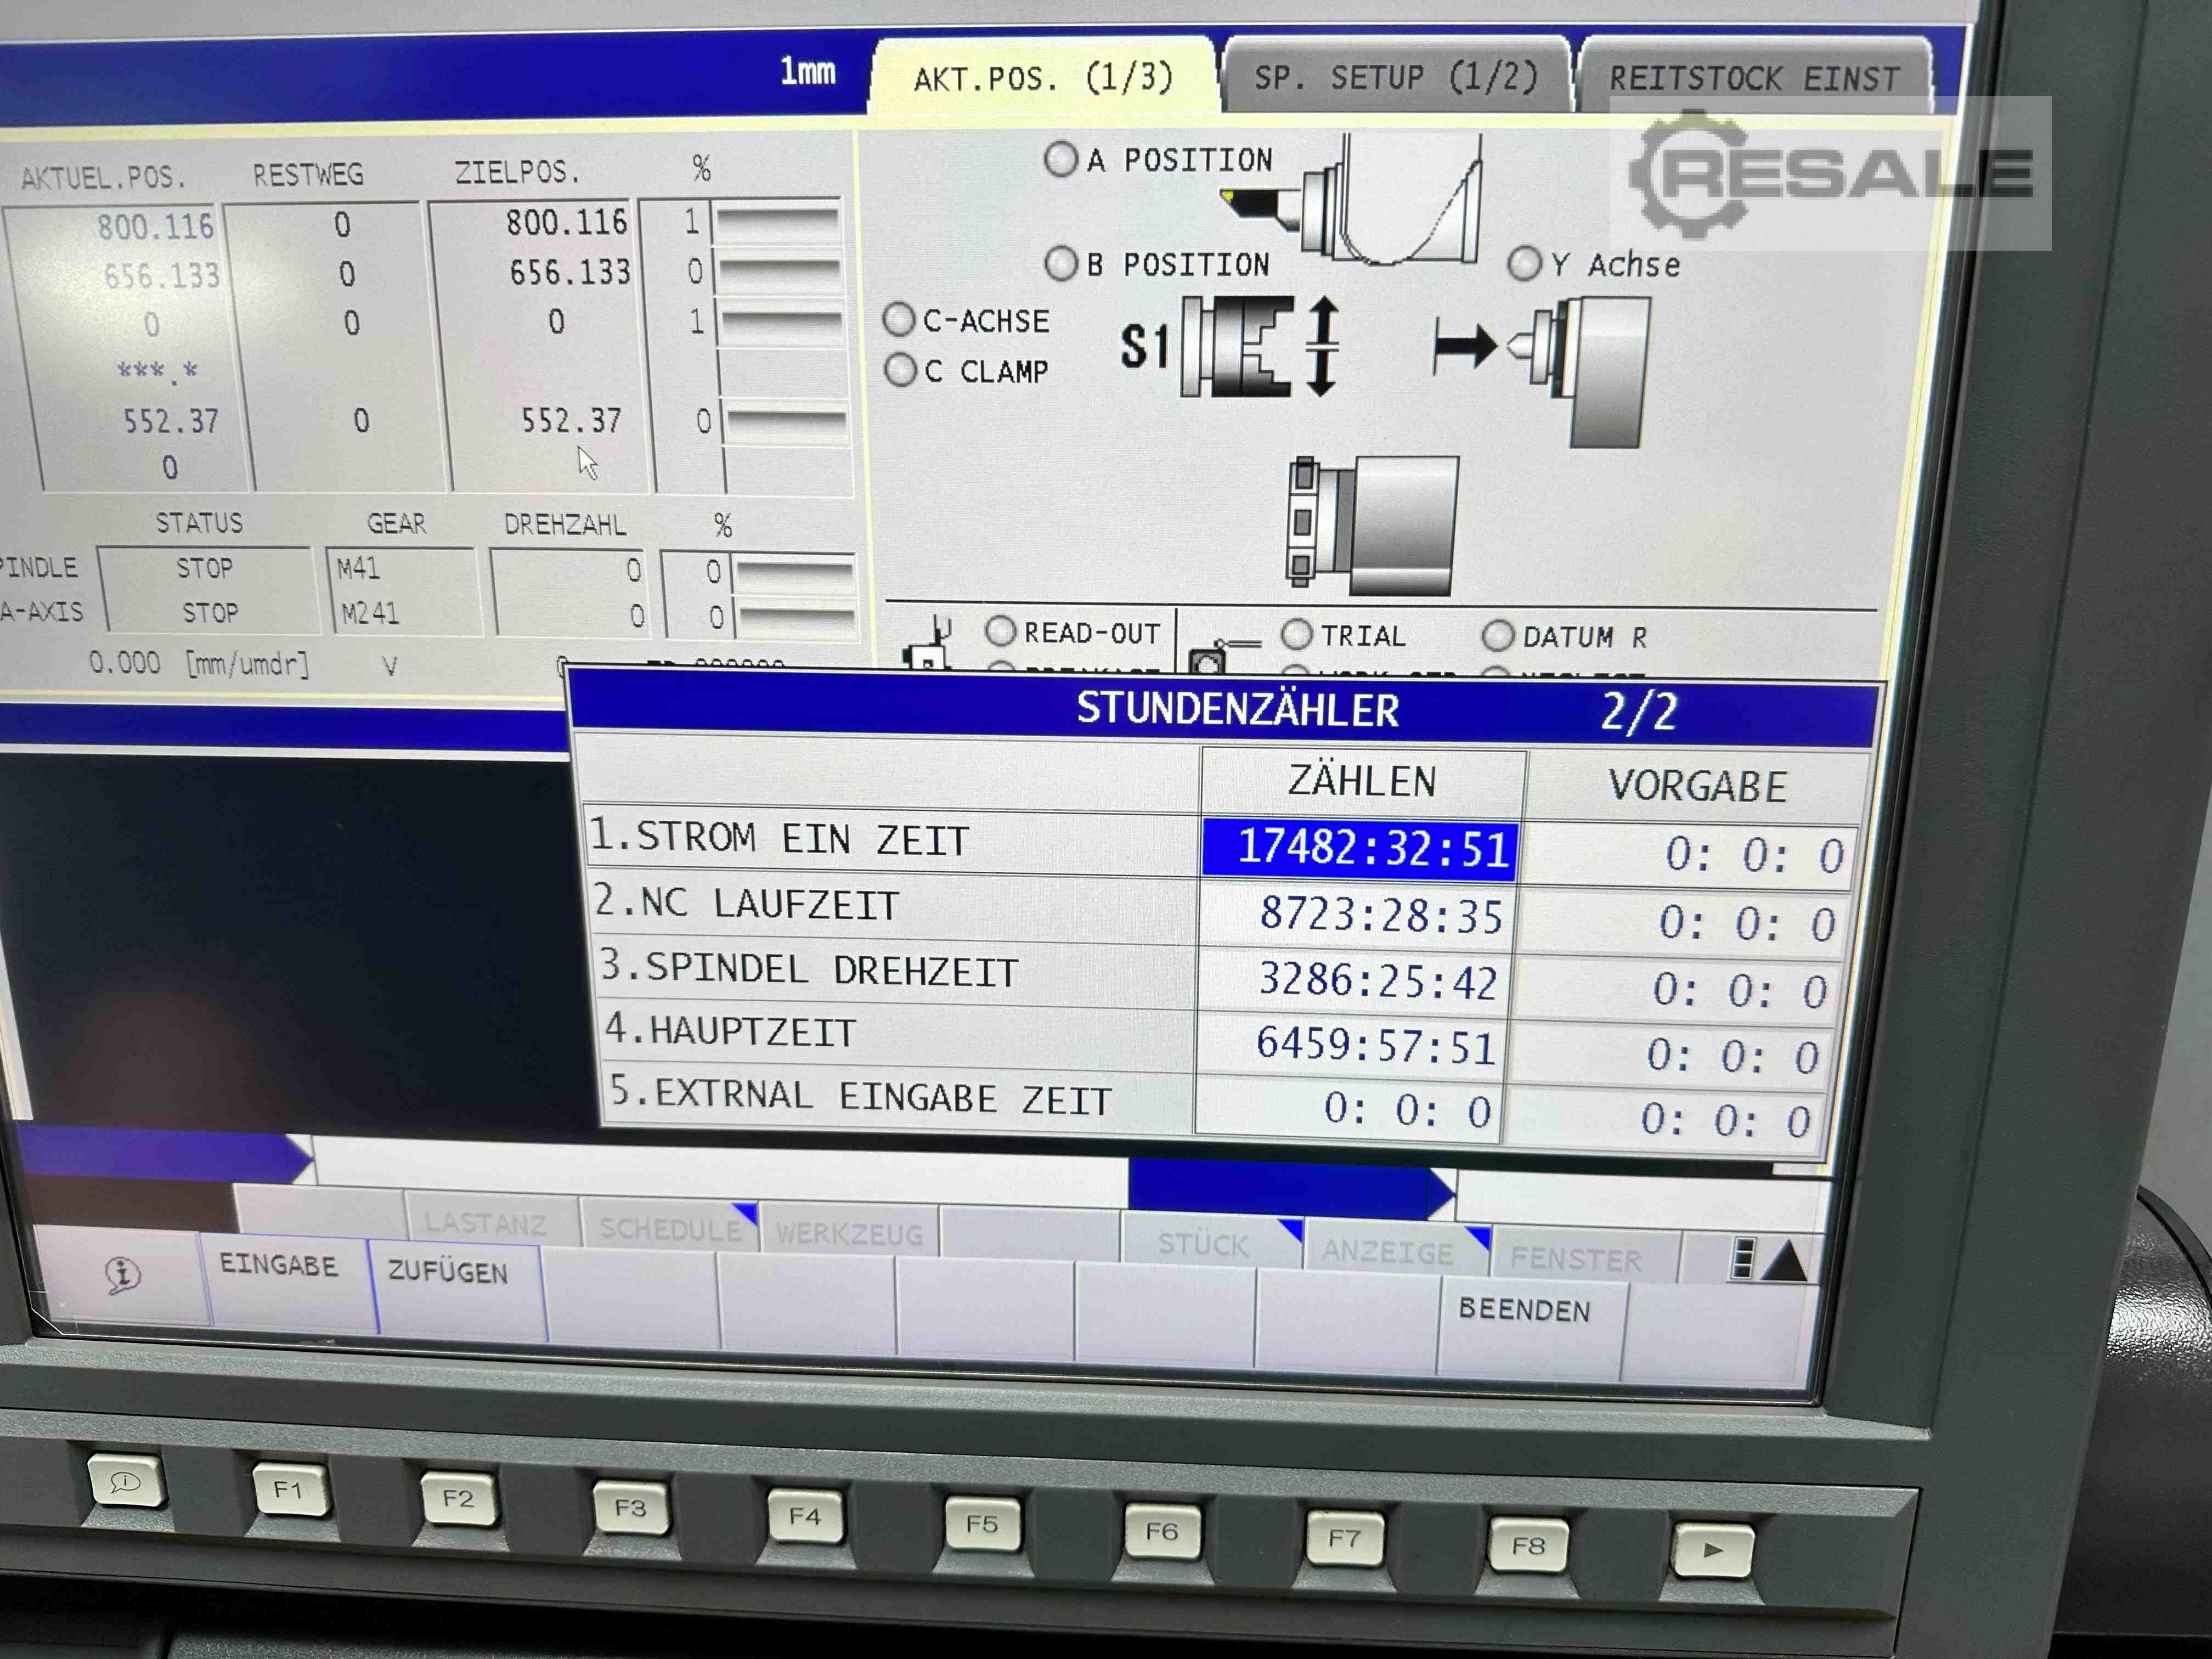Select the A POSITION radio button
The image size is (2212, 1659).
click(1061, 159)
